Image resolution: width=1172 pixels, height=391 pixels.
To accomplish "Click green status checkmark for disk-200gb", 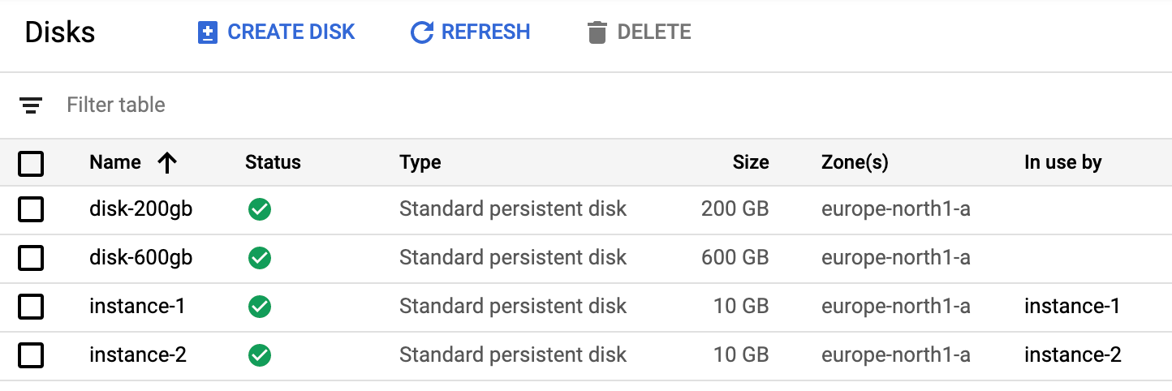I will pyautogui.click(x=260, y=210).
